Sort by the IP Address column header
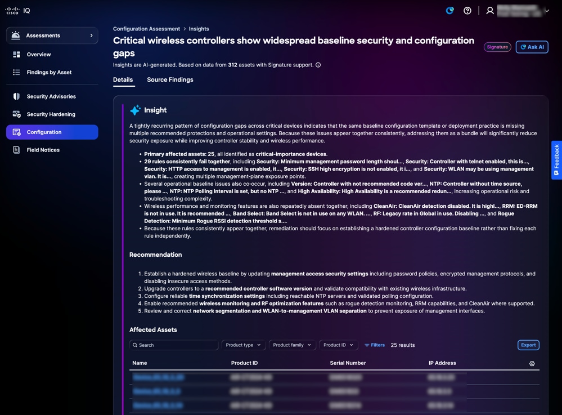Screen dimensions: 562x415 [x=442, y=363]
